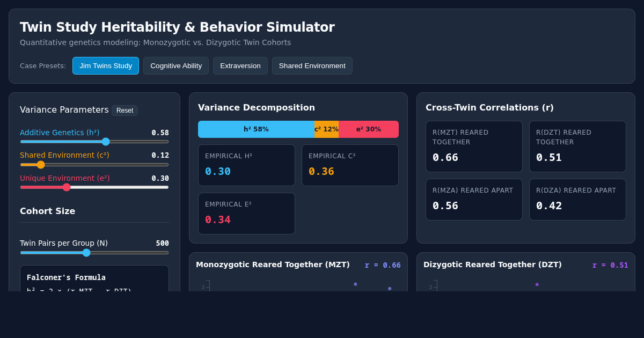
Task: Click the Twin Study Heritability simulator title
Action: click(x=177, y=27)
